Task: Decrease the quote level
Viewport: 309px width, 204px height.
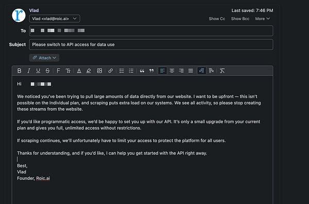Action: (x=151, y=71)
